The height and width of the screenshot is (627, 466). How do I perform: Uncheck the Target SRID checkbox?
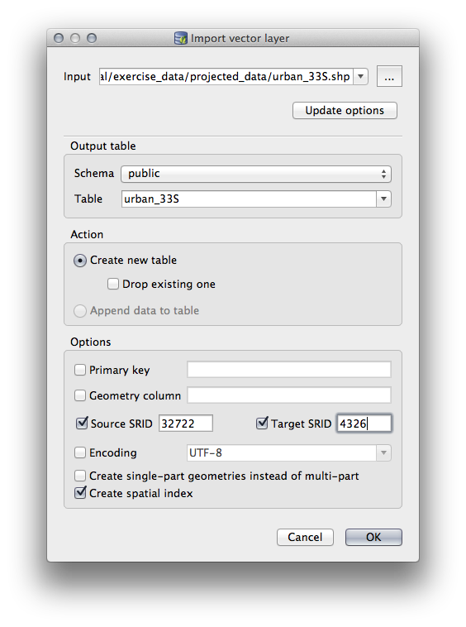pos(262,423)
